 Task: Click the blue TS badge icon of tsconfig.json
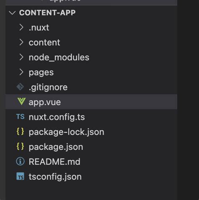click(20, 177)
